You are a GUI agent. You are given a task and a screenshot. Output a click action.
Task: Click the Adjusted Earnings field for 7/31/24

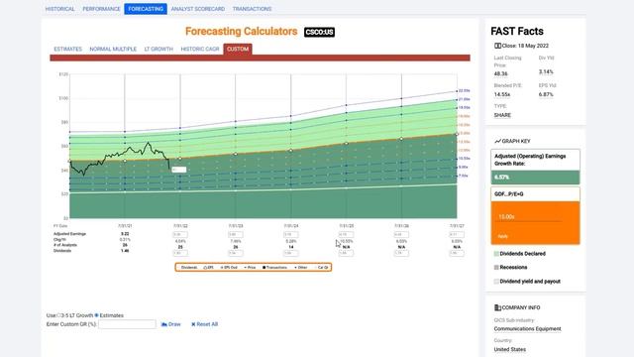(291, 234)
